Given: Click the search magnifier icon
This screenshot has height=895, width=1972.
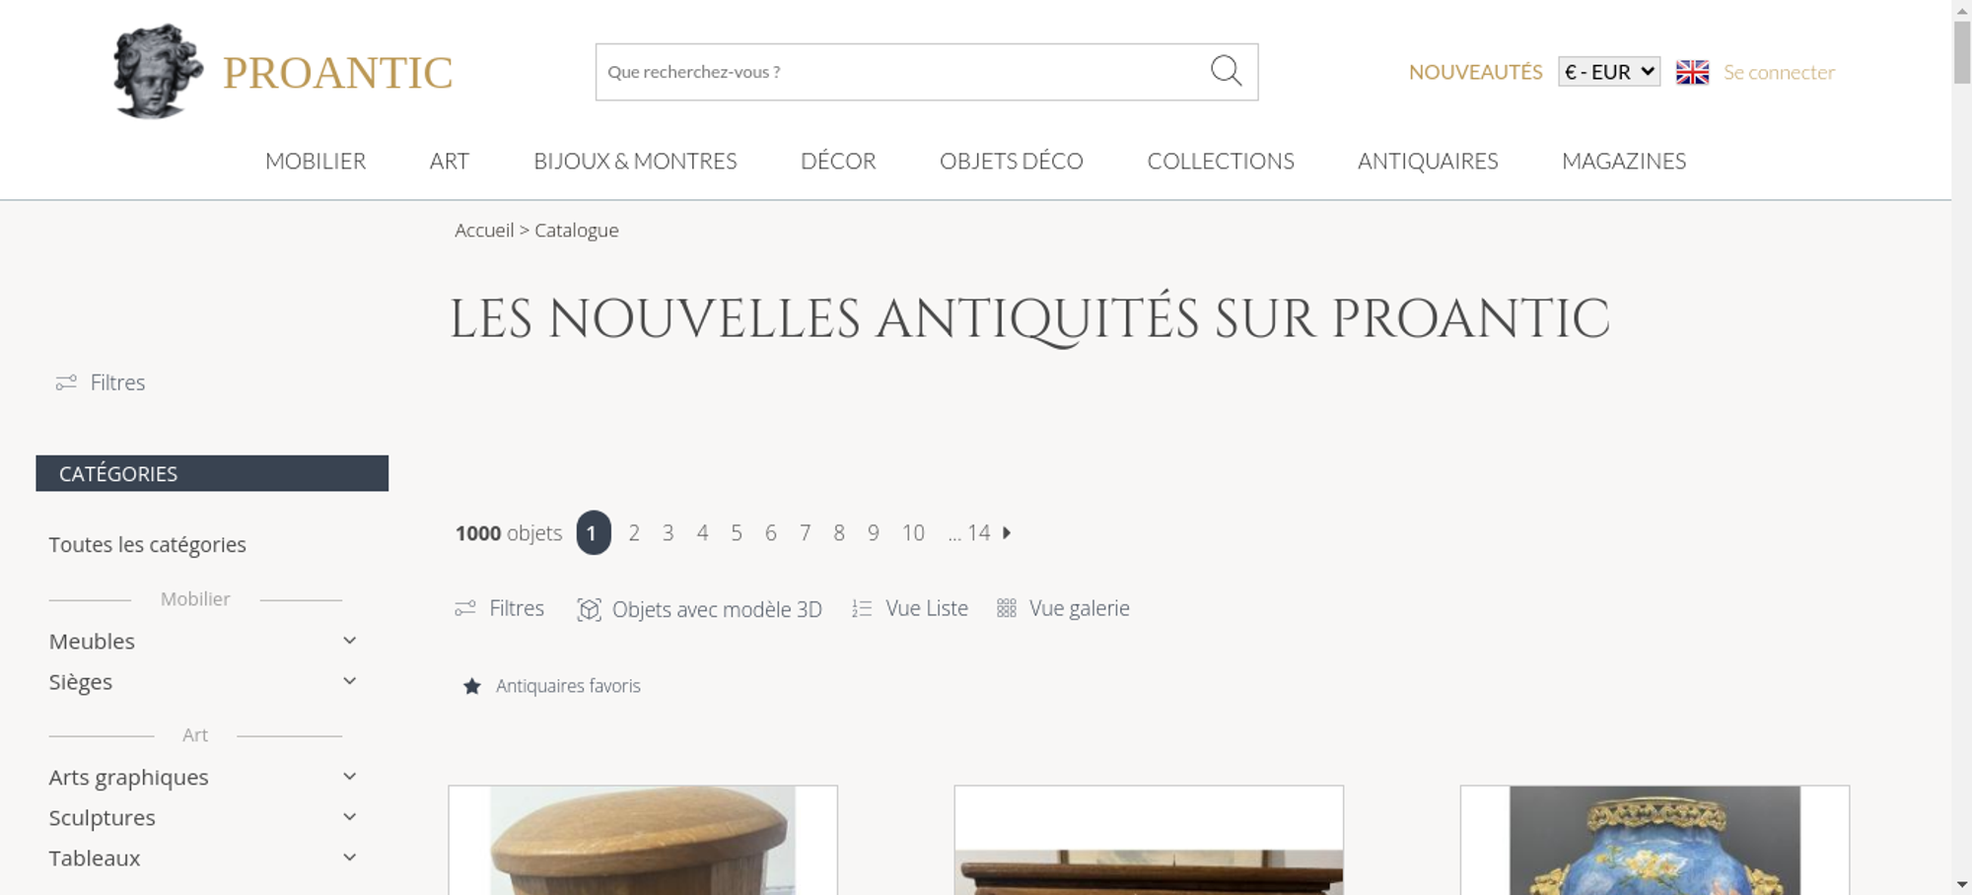Looking at the screenshot, I should pyautogui.click(x=1226, y=71).
